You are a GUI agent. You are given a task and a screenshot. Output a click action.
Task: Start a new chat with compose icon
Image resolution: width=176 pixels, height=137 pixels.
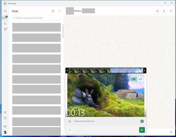[53, 11]
